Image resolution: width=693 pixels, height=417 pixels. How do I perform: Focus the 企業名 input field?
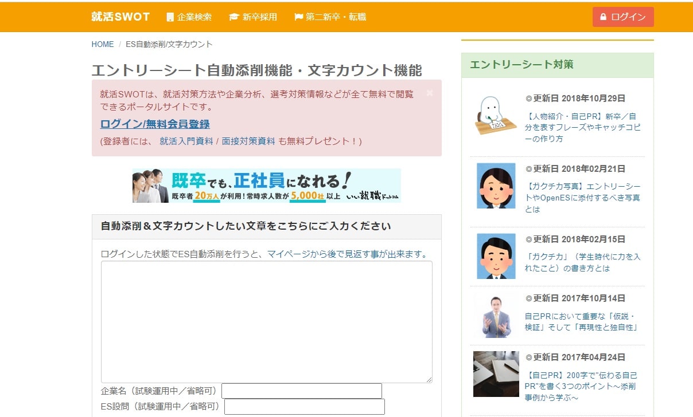click(302, 391)
